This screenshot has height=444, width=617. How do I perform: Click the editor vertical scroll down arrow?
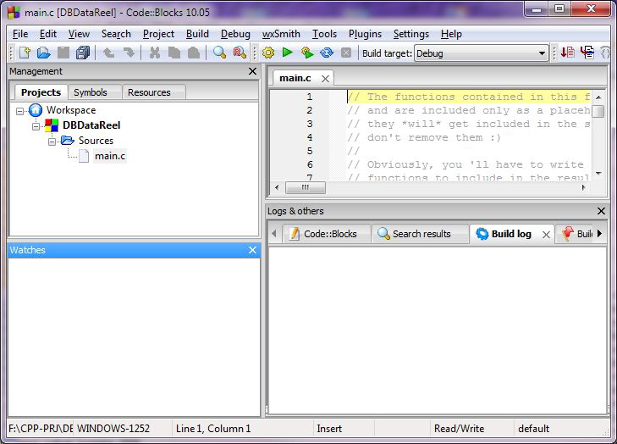[x=598, y=174]
